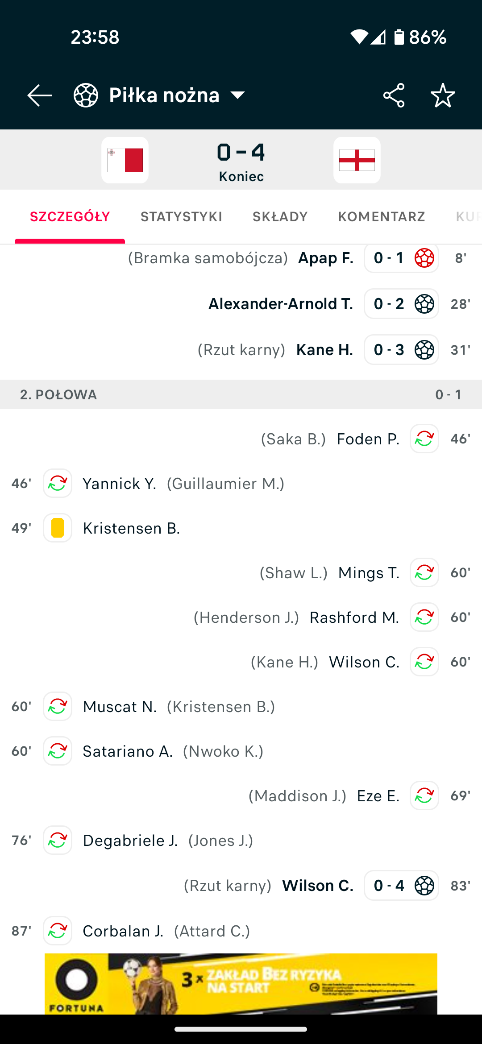Tap the substitution icon next to Yannick Y.
This screenshot has height=1044, width=482.
(58, 483)
